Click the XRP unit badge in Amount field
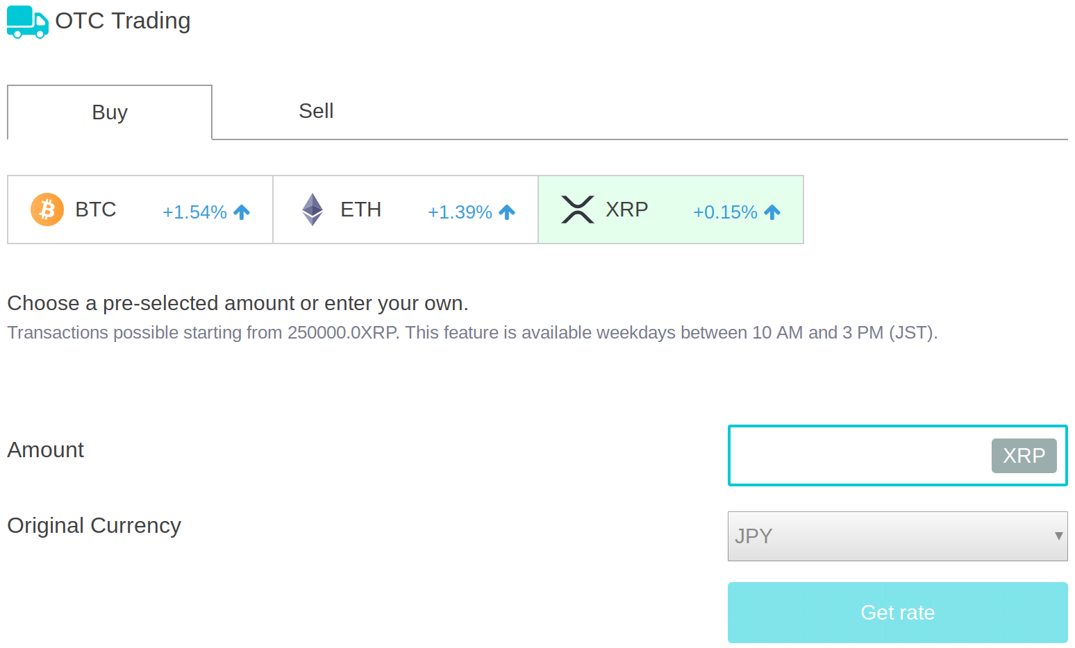Screen dimensions: 1075x648 1024,456
